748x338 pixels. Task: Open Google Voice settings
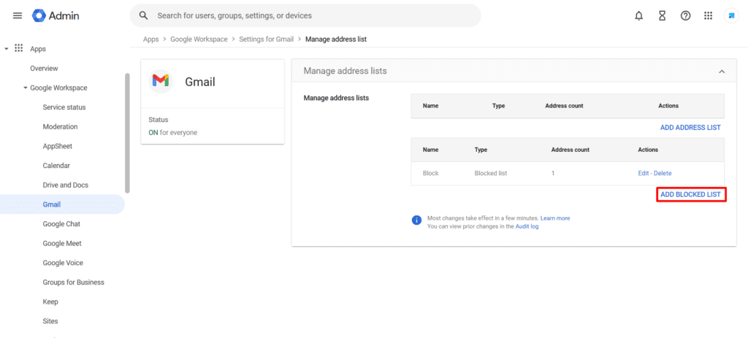tap(63, 263)
